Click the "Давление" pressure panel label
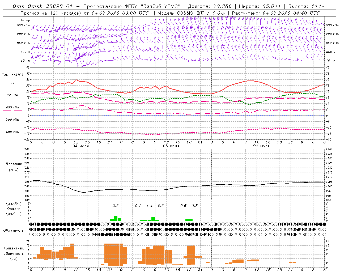The width and height of the screenshot is (340, 272). pos(14,164)
